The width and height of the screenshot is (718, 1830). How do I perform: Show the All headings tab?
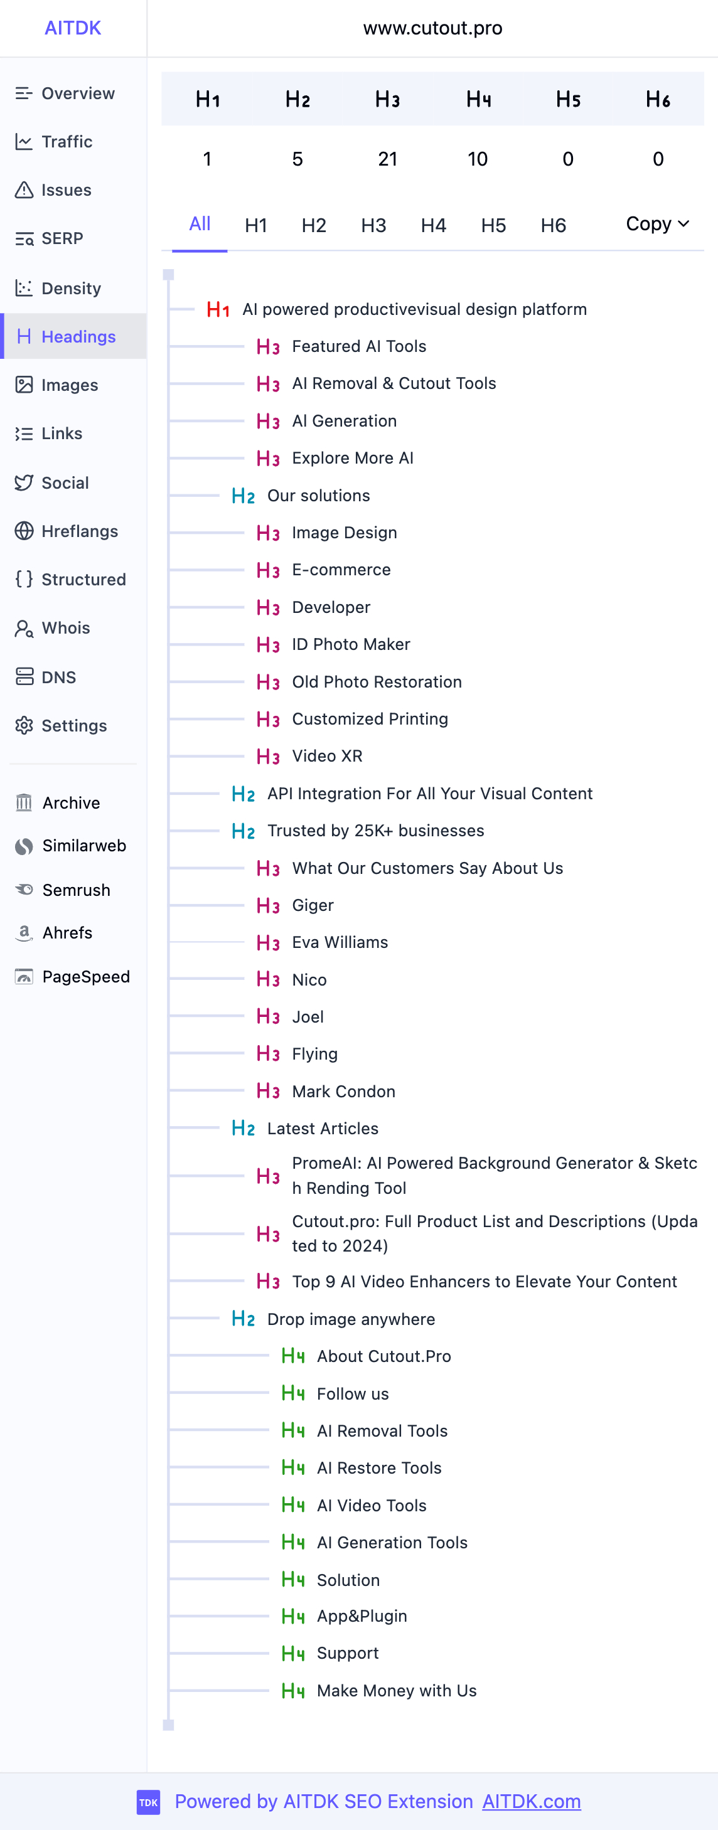pos(200,225)
